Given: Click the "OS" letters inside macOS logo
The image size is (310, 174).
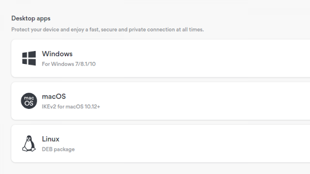Looking at the screenshot, I should click(29, 103).
